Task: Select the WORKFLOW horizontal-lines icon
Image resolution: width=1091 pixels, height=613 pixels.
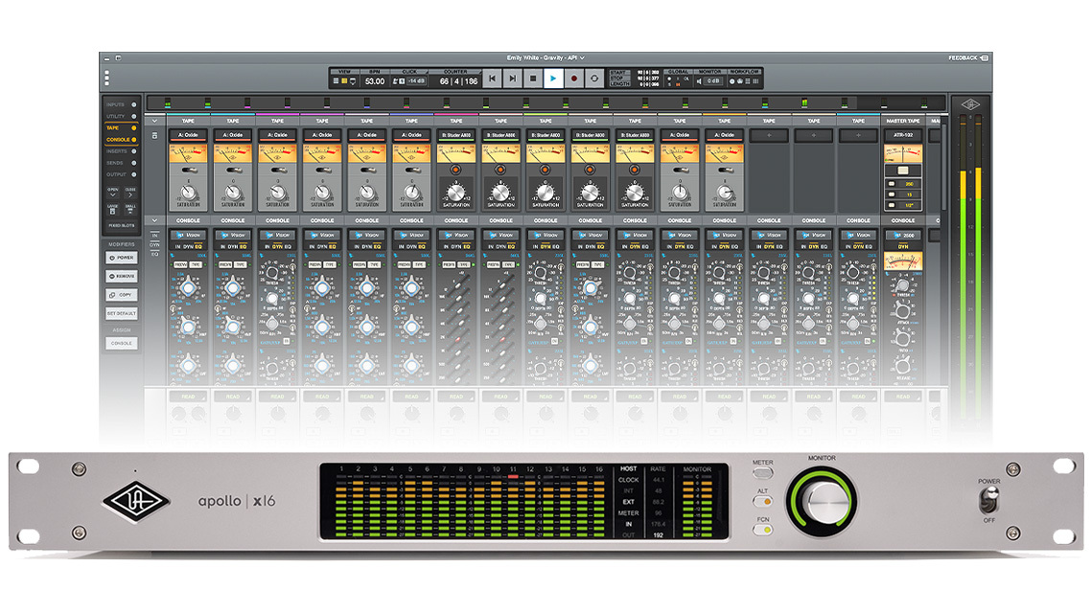Action: pyautogui.click(x=748, y=81)
